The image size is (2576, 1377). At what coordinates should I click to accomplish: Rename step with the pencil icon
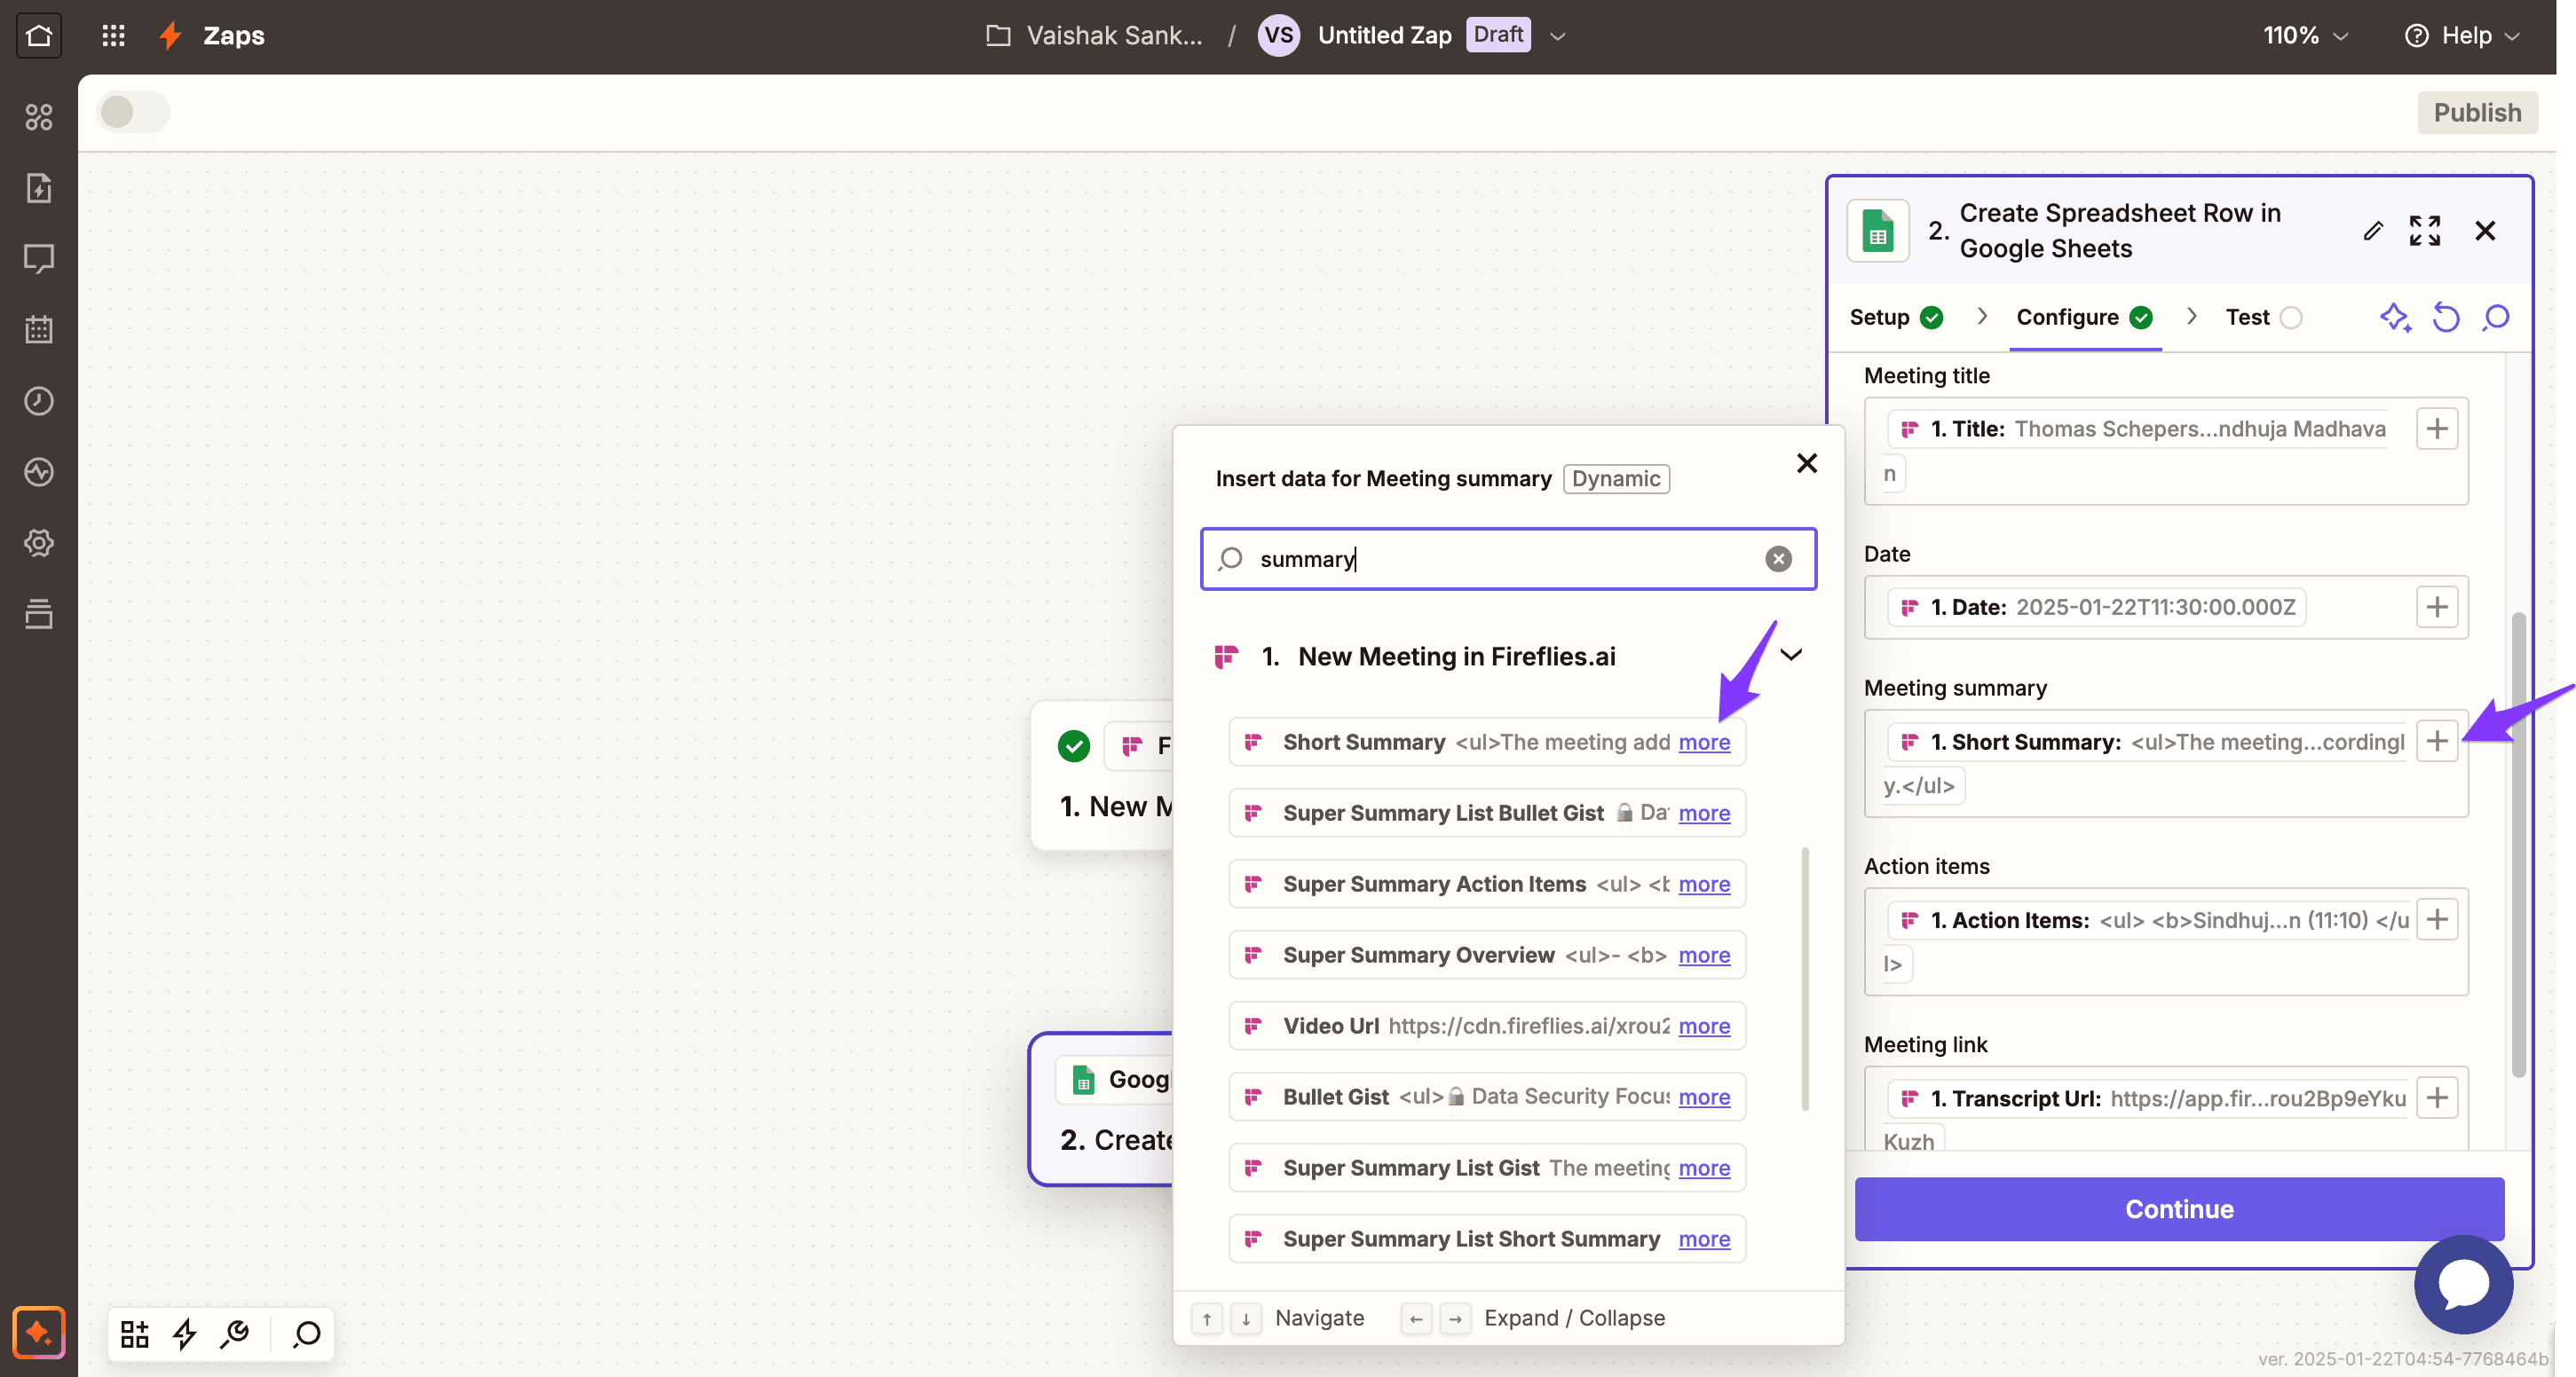click(2372, 231)
